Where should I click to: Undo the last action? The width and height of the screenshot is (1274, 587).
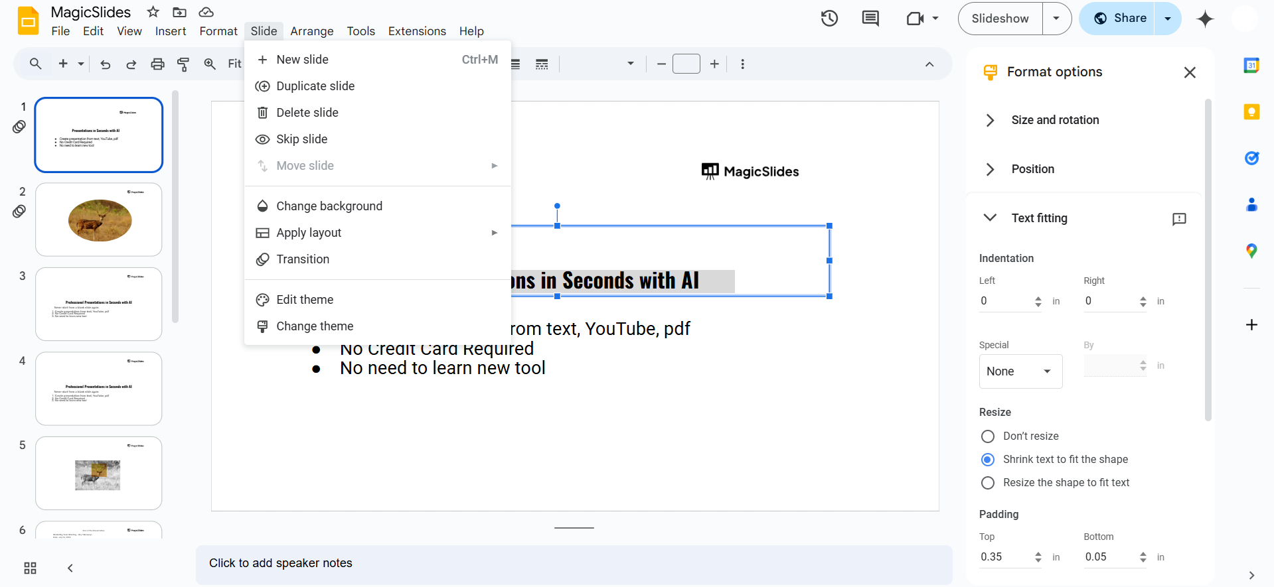click(105, 64)
